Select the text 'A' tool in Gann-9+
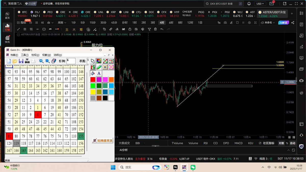Screen dimensions: 306x172 tap(99, 73)
